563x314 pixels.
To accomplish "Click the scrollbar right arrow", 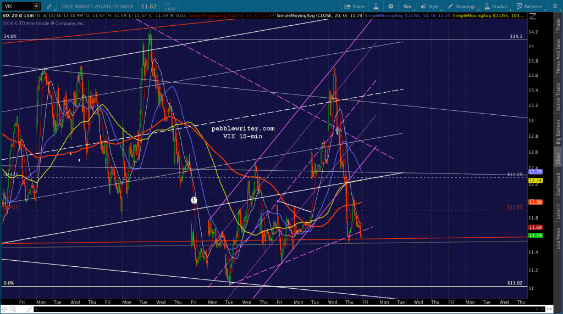I will tap(543, 309).
